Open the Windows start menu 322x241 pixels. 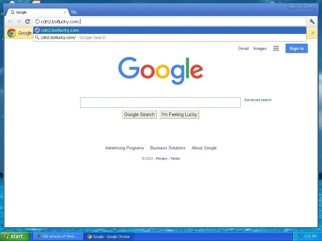click(x=15, y=236)
